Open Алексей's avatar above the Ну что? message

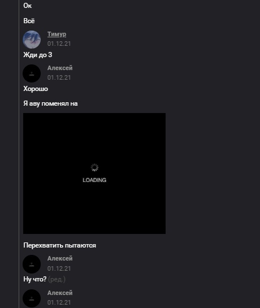32,264
